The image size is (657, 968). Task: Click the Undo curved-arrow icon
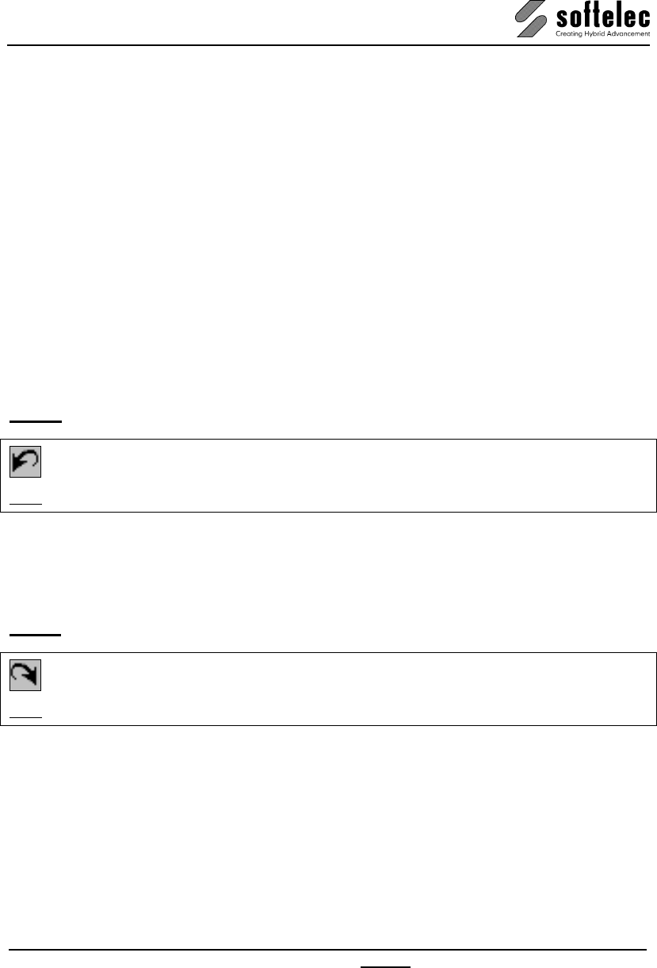25,462
